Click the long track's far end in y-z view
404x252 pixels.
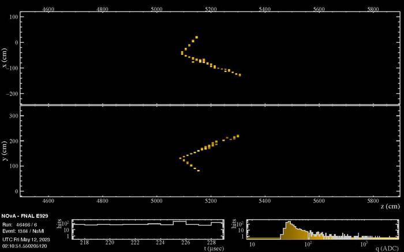(238, 136)
